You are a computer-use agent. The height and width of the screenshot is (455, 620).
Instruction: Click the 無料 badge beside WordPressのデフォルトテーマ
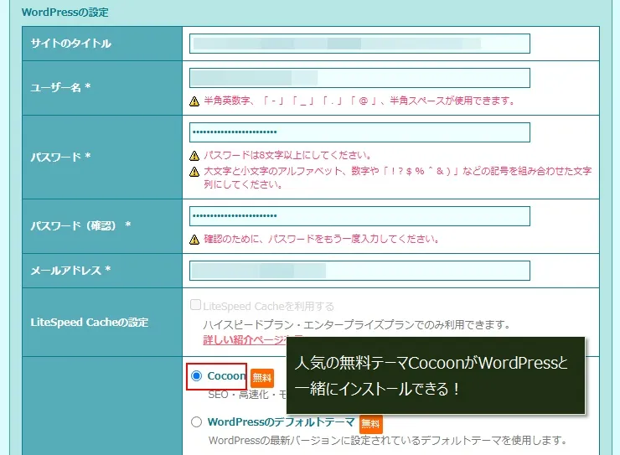371,423
